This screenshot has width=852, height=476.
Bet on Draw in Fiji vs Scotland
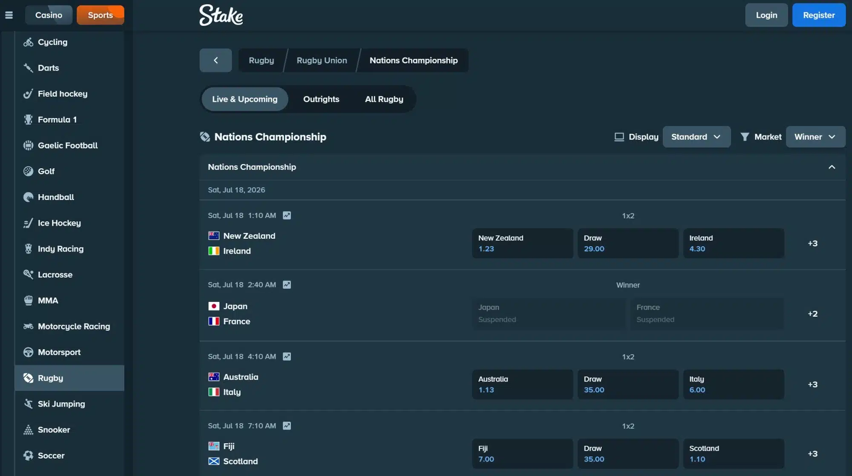[628, 454]
